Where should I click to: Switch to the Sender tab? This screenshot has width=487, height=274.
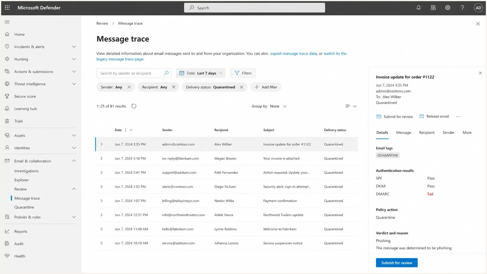tap(449, 132)
